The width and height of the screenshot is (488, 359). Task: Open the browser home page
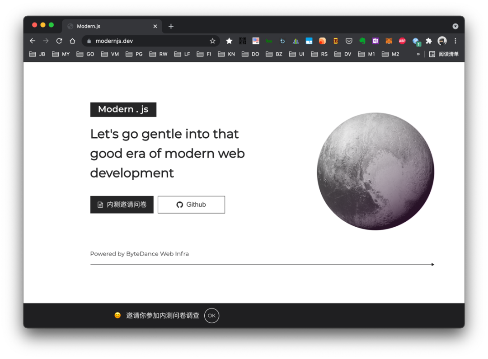72,41
